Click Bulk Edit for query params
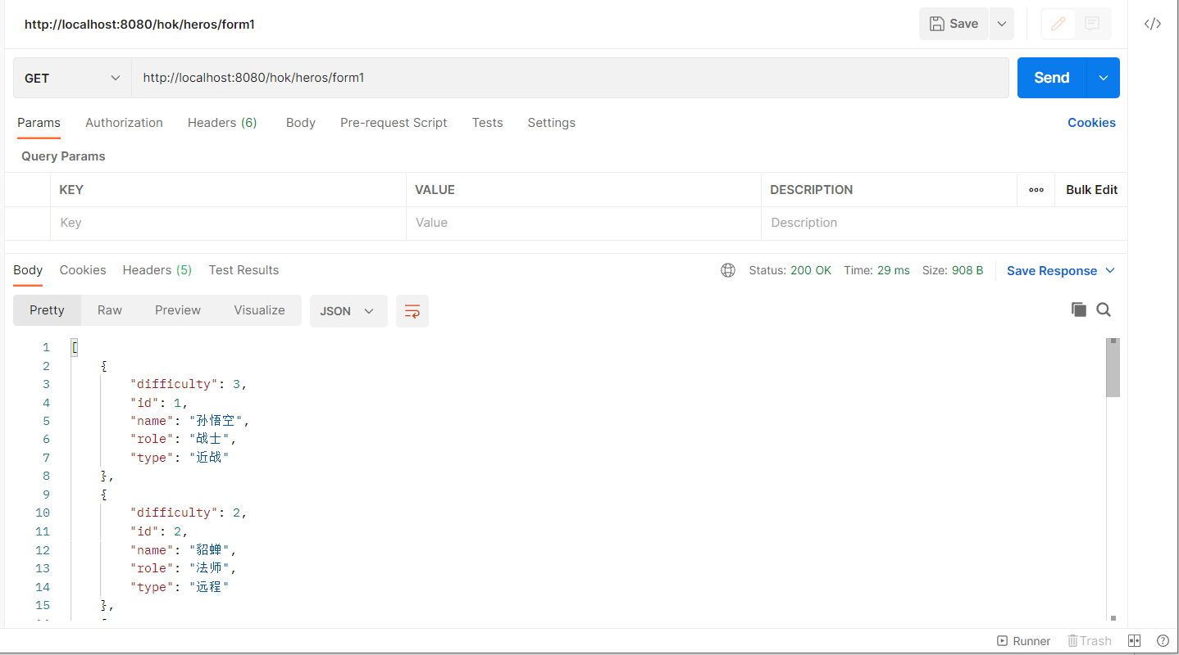 tap(1091, 189)
